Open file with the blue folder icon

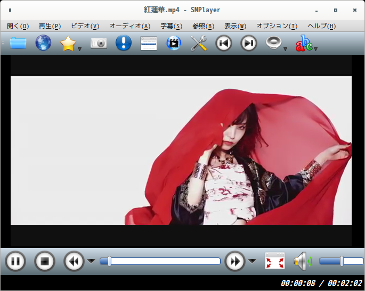(18, 43)
